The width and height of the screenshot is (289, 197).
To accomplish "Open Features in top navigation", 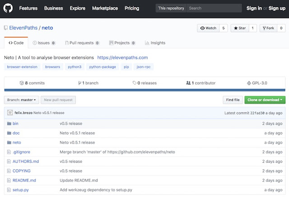I will coord(28,8).
